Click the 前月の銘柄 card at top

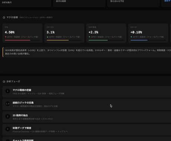(x=79, y=3)
